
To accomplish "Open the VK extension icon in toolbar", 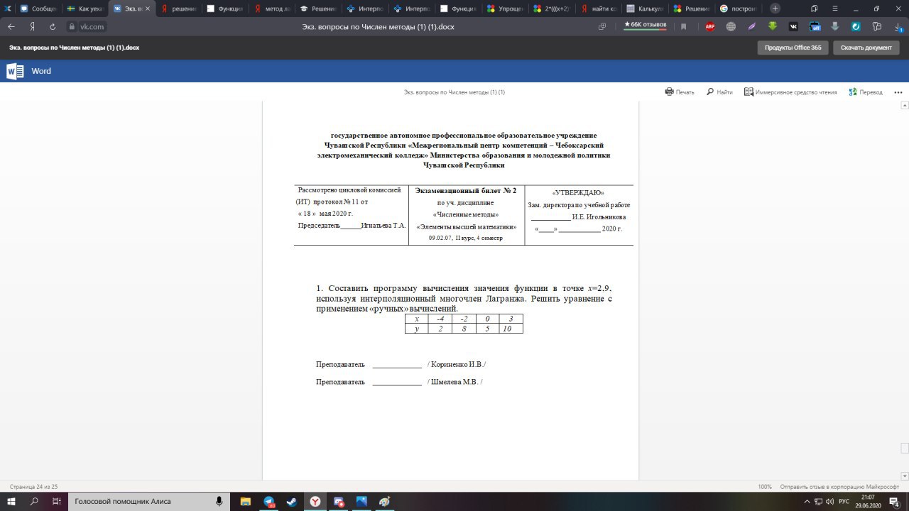I will click(x=793, y=26).
